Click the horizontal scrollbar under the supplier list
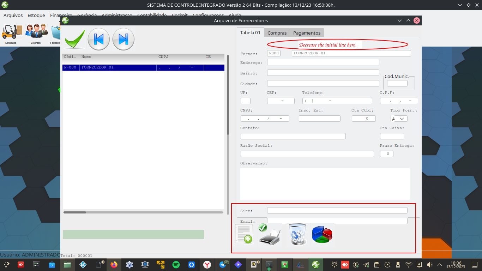 click(x=143, y=212)
